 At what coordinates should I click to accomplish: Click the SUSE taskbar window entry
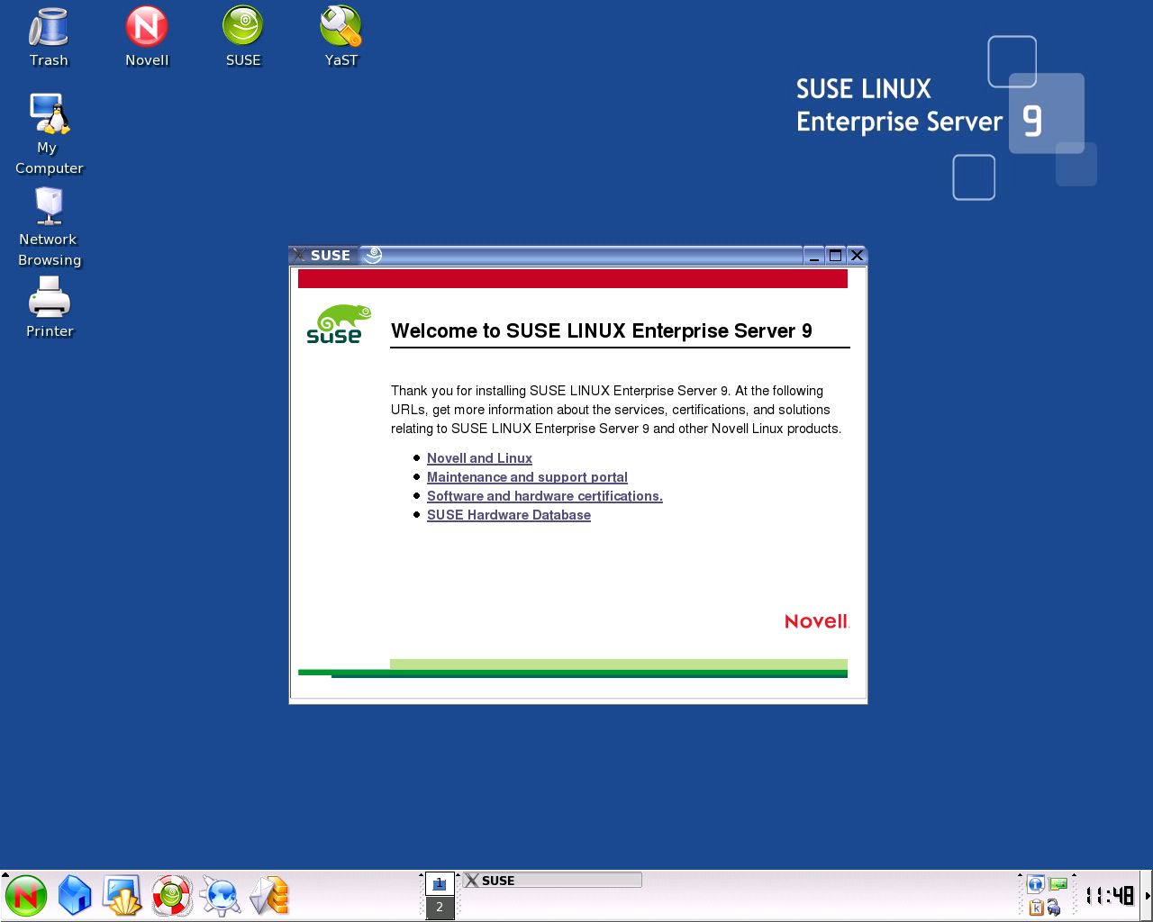click(x=552, y=881)
